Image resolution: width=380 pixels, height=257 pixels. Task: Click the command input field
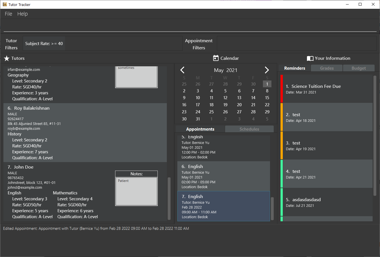point(190,26)
